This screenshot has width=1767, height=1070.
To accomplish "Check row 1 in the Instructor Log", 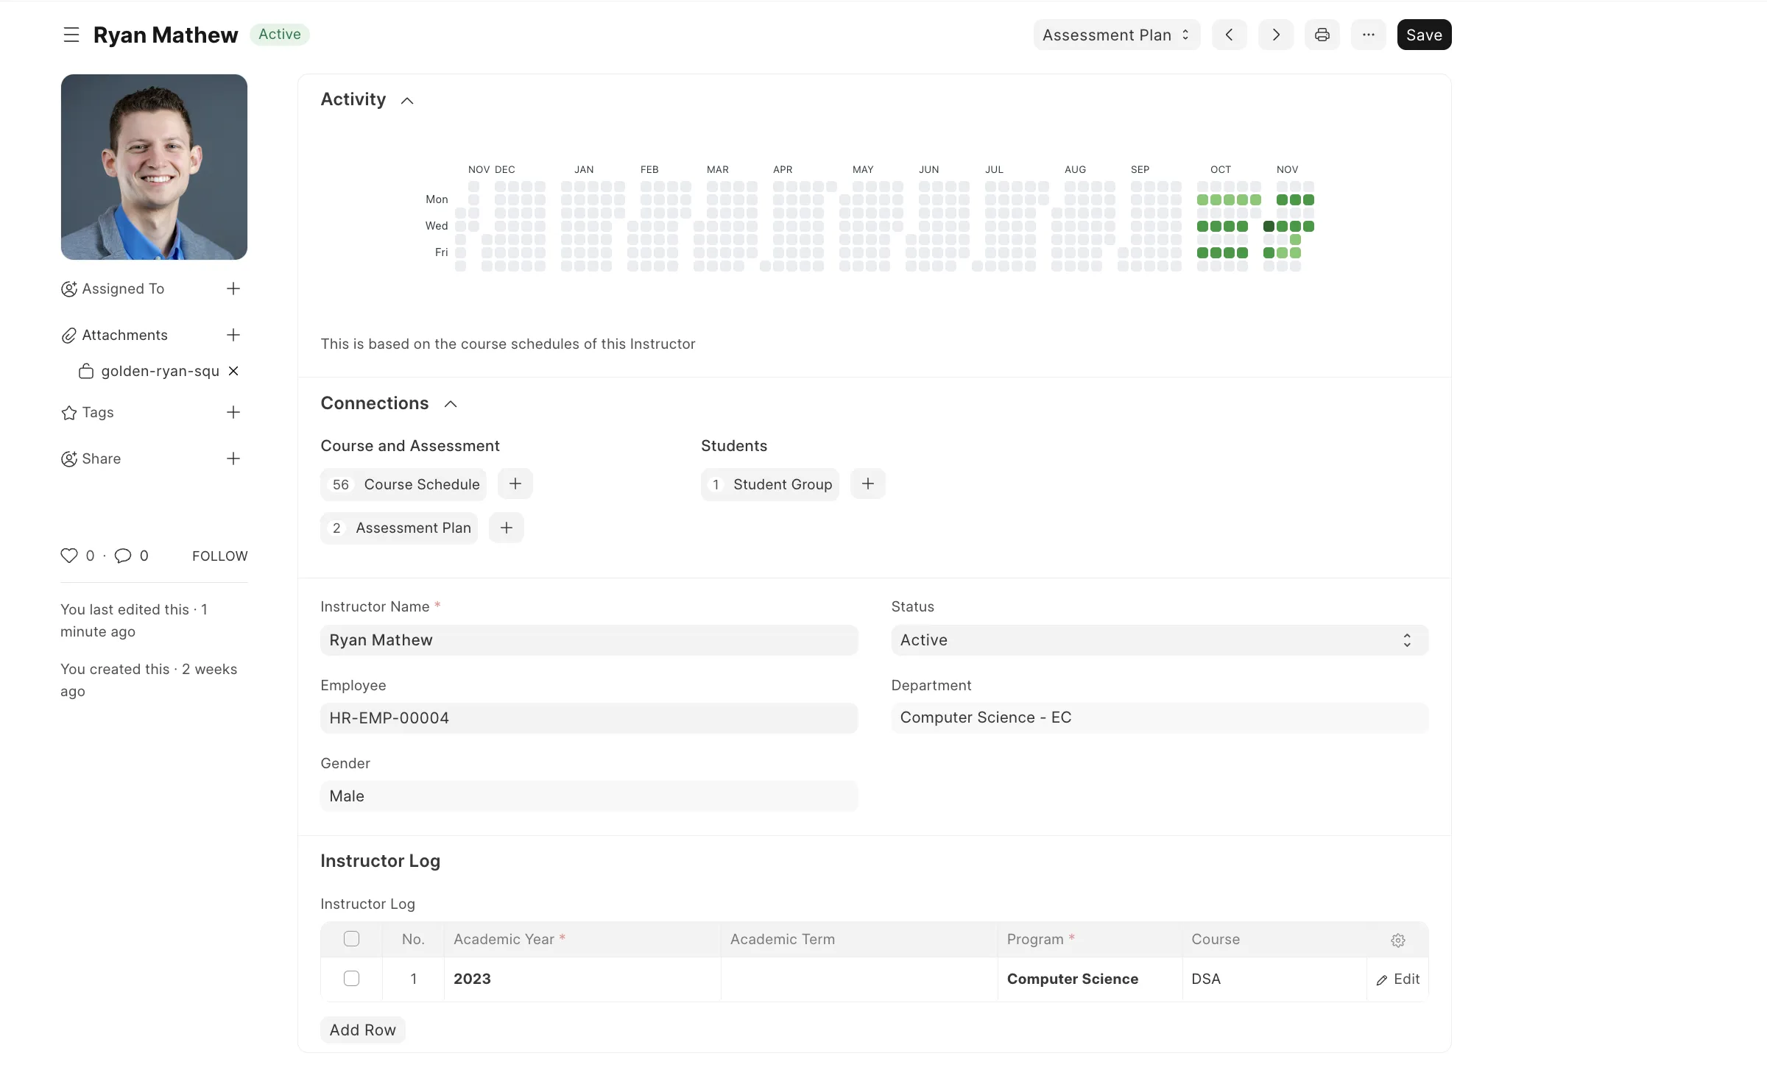I will tap(351, 979).
